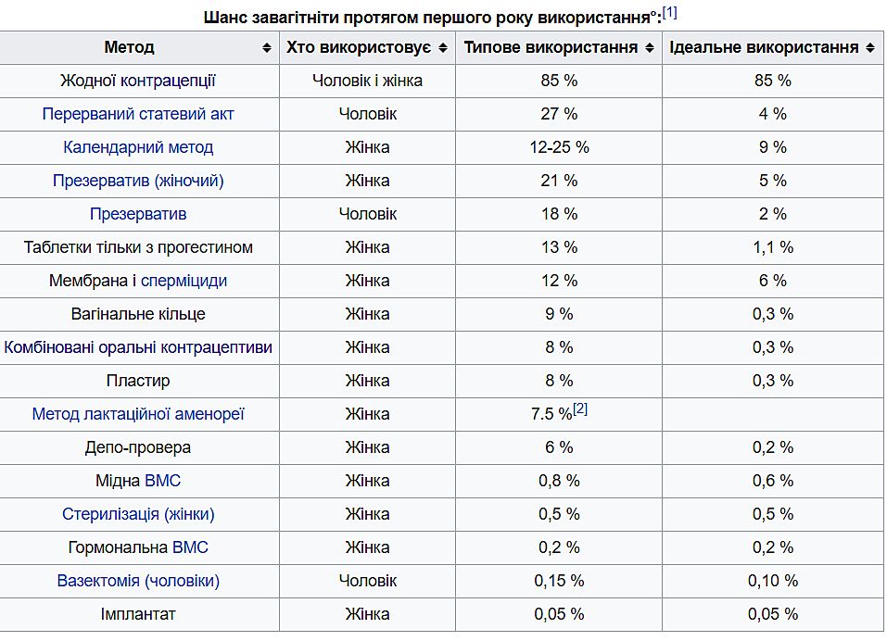Screen dimensions: 887x641
Task: Click the Метод column header
Action: coord(129,47)
